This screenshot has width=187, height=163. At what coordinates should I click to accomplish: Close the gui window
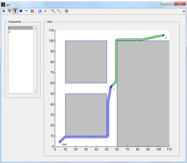tap(180, 4)
